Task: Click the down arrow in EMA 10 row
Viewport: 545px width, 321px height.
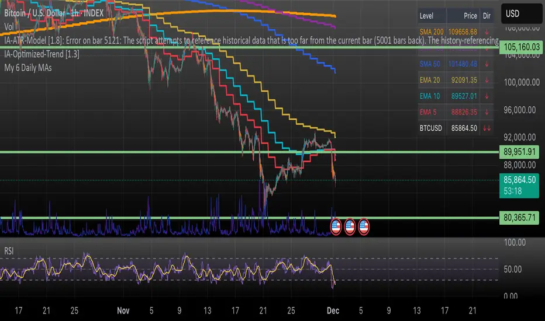Action: (487, 93)
